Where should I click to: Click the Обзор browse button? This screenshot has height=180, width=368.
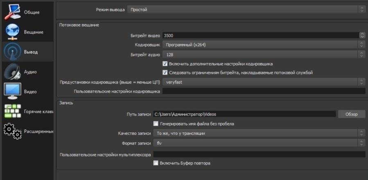pyautogui.click(x=351, y=114)
